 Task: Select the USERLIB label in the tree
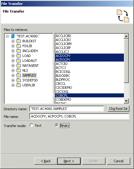point(29,85)
